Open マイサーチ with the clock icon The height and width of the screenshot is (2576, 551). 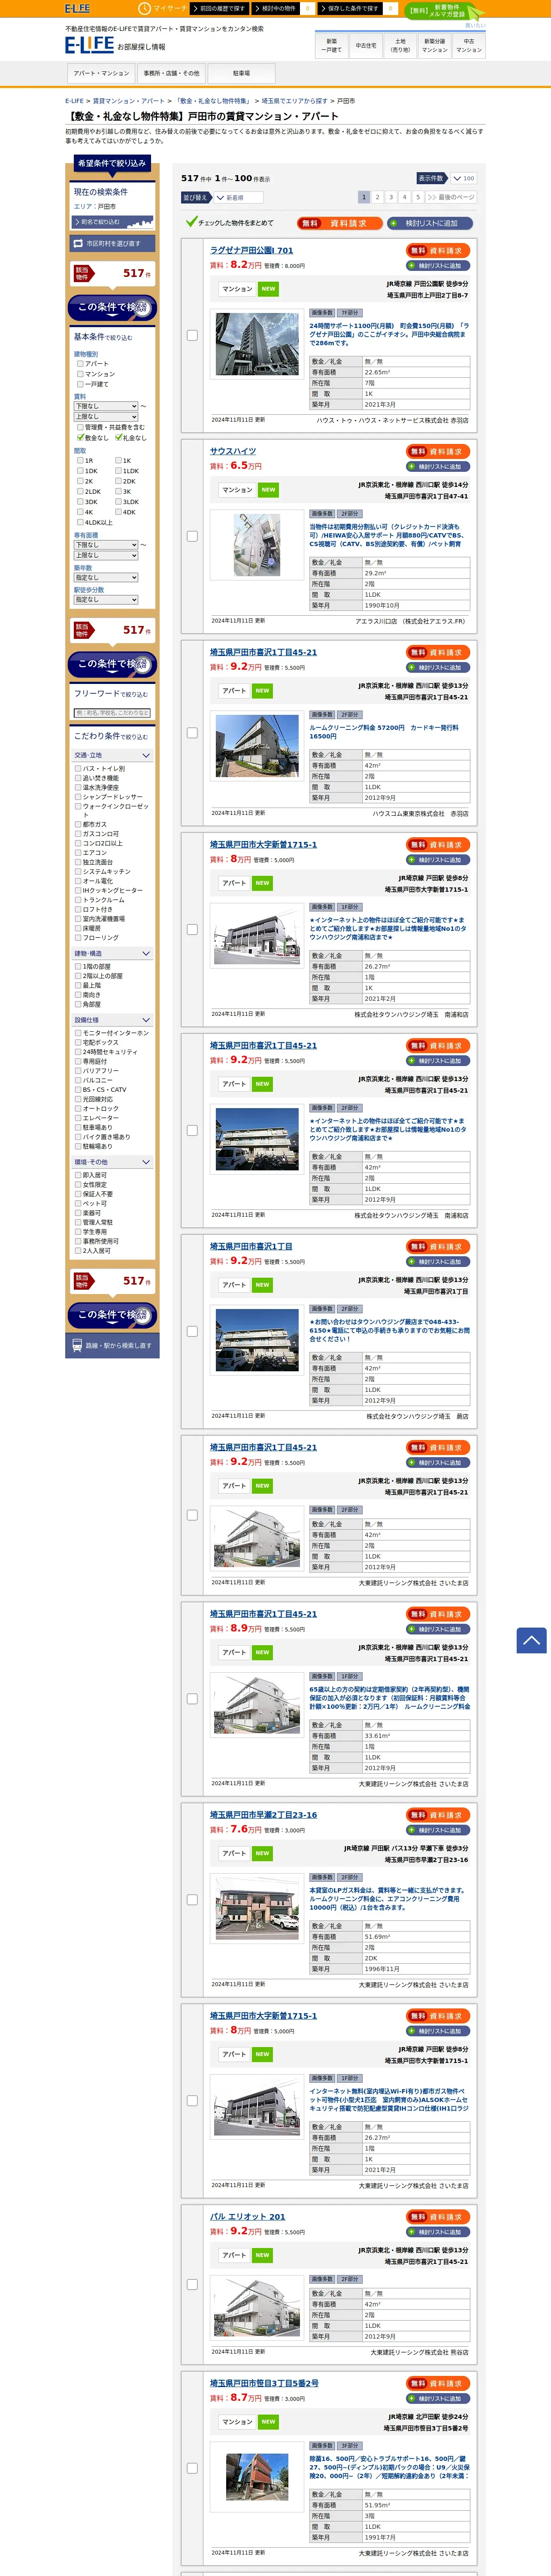(x=162, y=8)
